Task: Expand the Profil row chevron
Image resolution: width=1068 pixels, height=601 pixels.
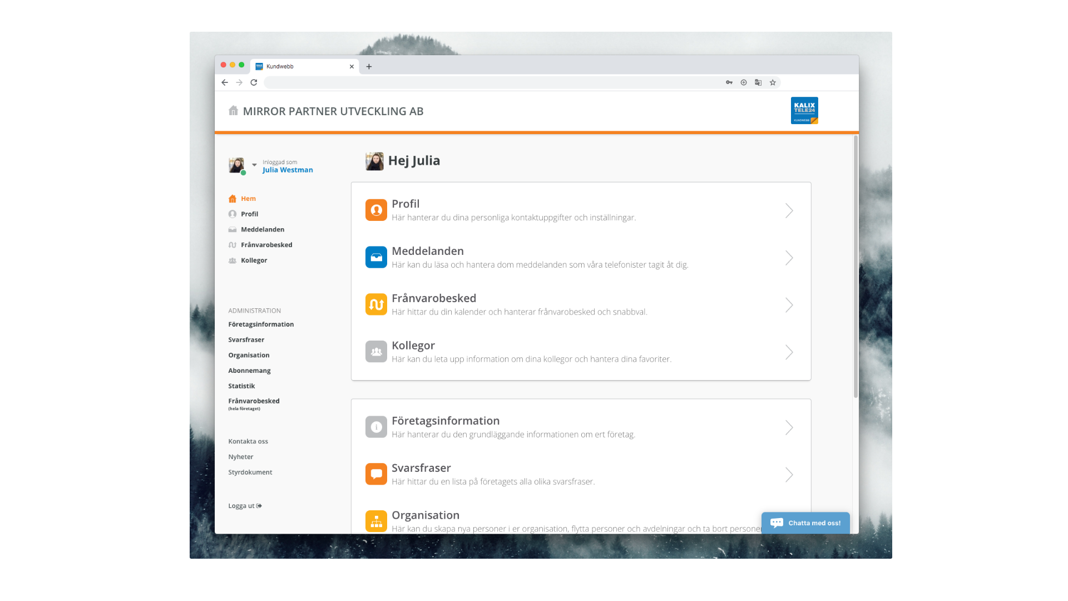Action: [x=789, y=210]
